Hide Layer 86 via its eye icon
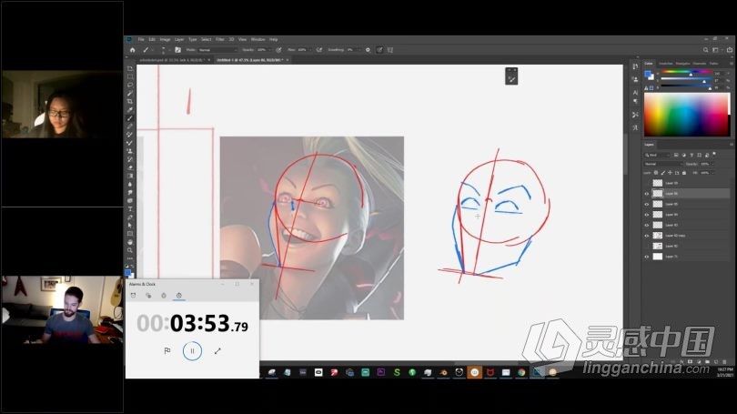This screenshot has width=737, height=414. point(647,194)
